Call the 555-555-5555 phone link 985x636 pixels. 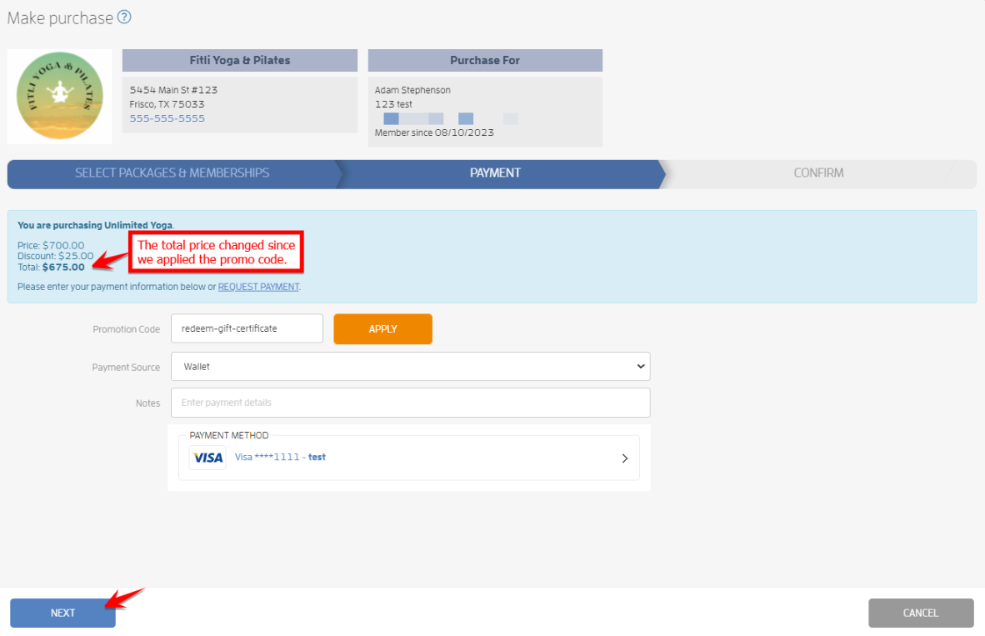(x=167, y=118)
